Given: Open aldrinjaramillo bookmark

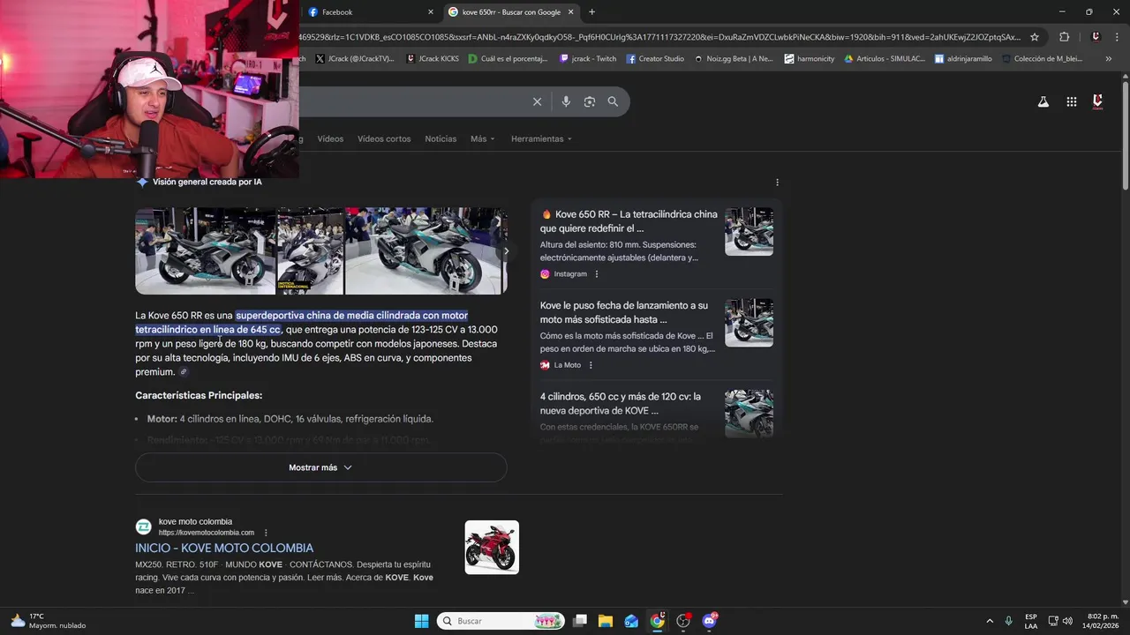Looking at the screenshot, I should click(963, 59).
